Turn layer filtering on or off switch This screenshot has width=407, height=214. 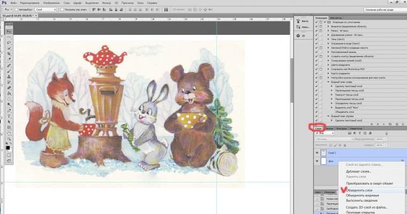[x=386, y=133]
